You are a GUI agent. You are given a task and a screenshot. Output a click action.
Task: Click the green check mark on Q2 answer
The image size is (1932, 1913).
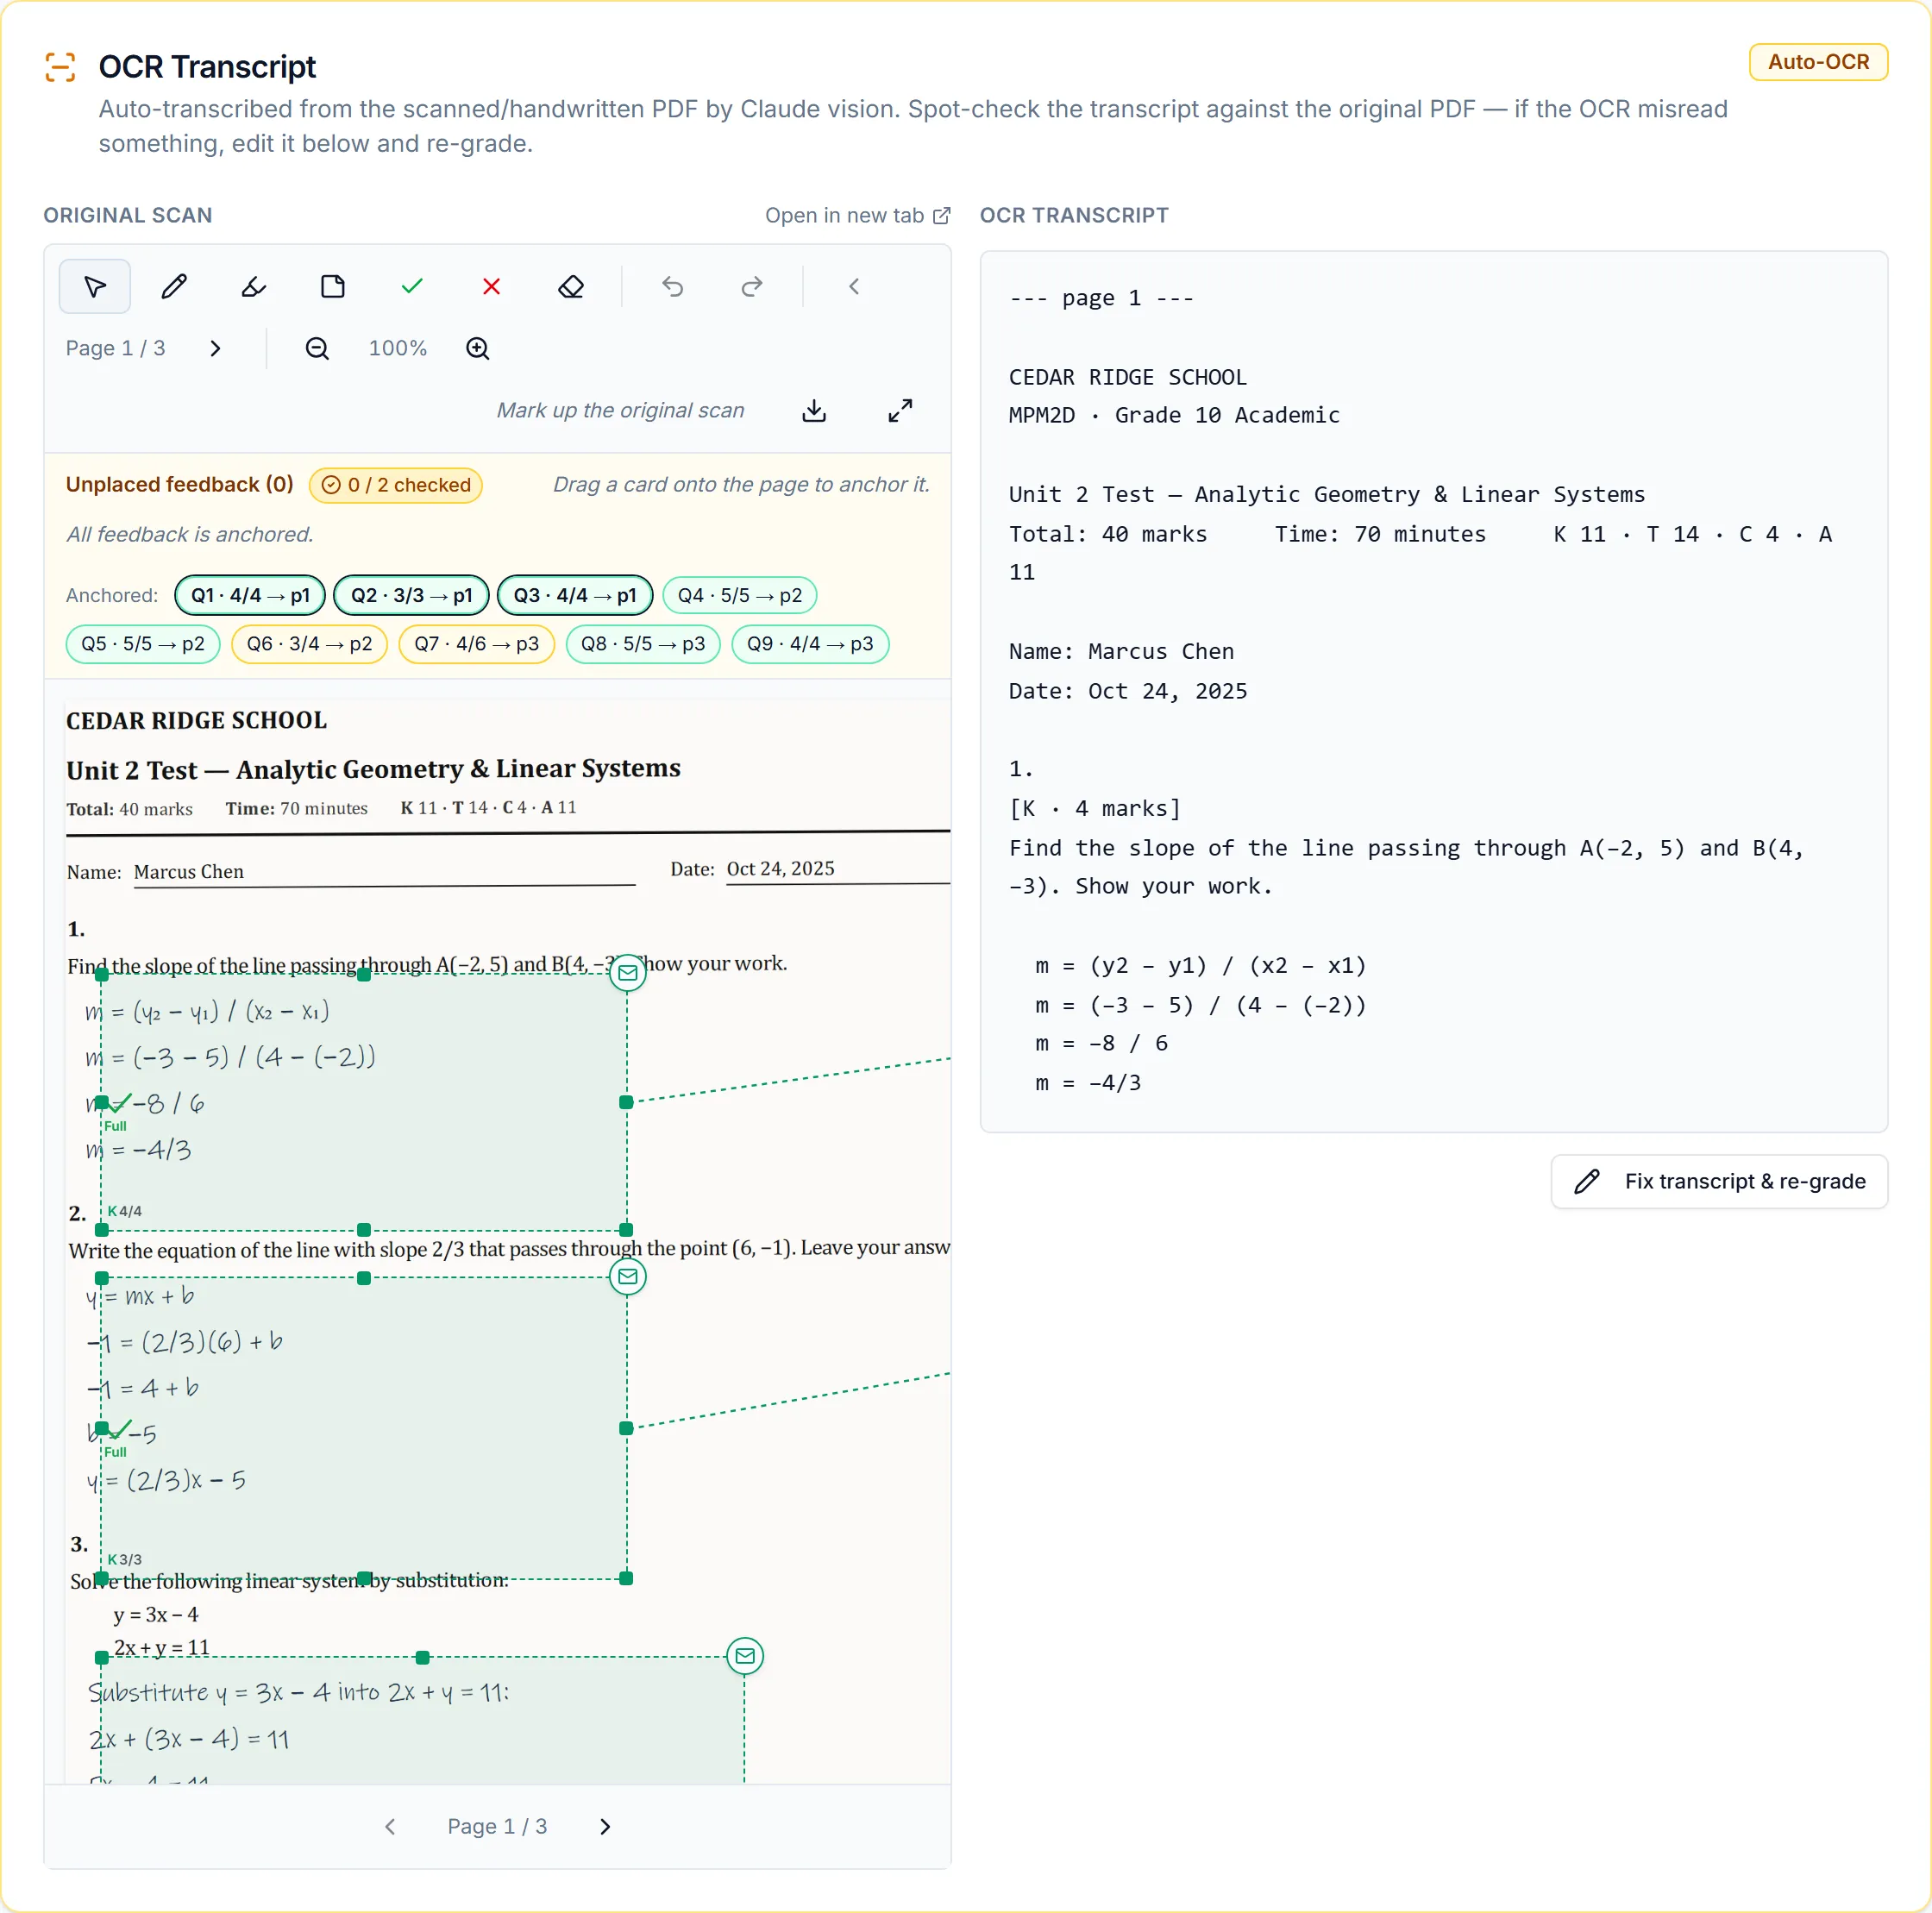(120, 1428)
